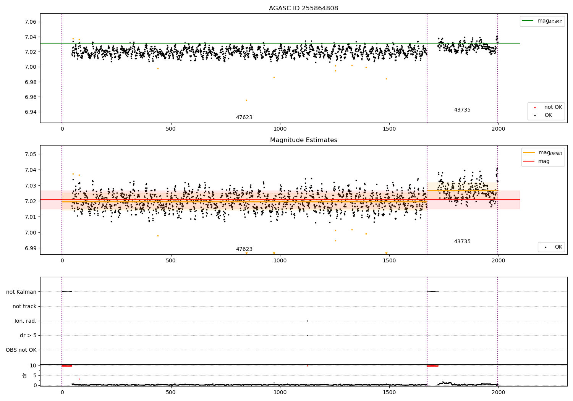Image resolution: width=573 pixels, height=401 pixels.
Task: Select the 2000 x-axis tick of the middle plot
Action: click(498, 260)
